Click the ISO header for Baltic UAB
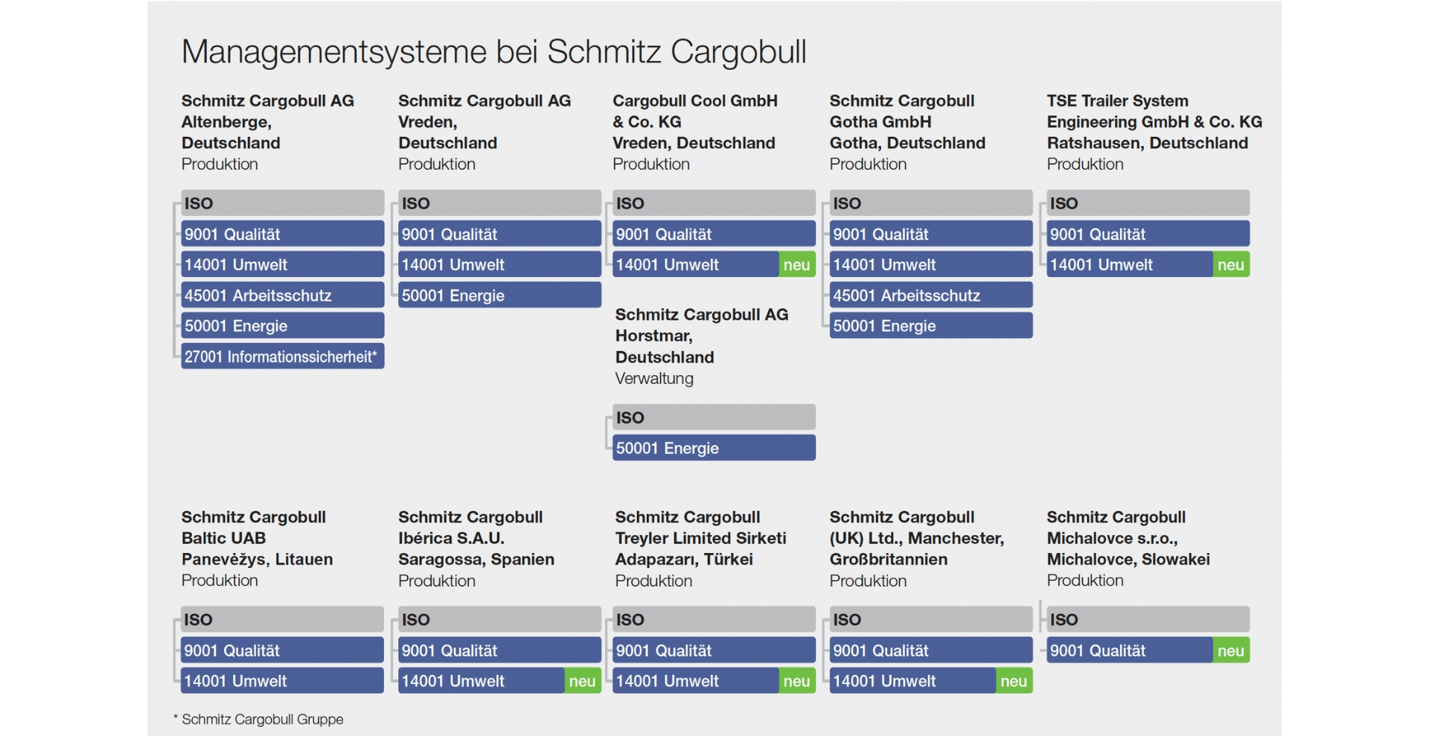 282,619
